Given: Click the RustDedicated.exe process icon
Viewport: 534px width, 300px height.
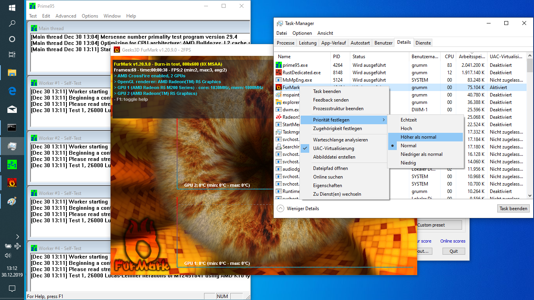Looking at the screenshot, I should tap(279, 73).
